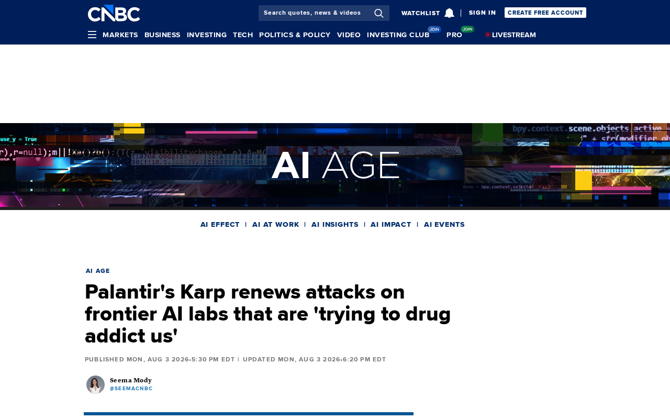
Task: Go to AI EFFECT section
Action: (x=220, y=224)
